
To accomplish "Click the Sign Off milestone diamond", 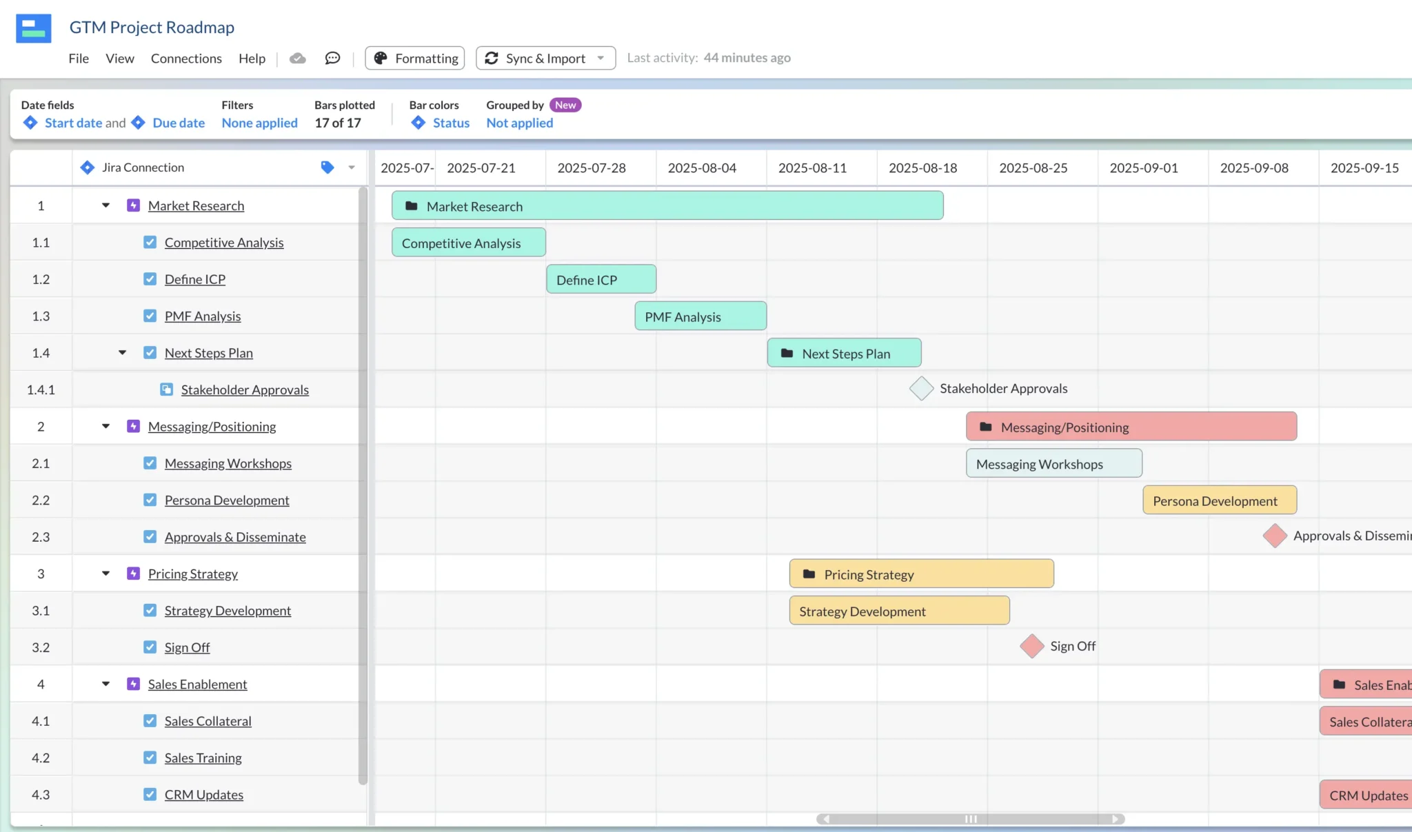I will 1031,647.
